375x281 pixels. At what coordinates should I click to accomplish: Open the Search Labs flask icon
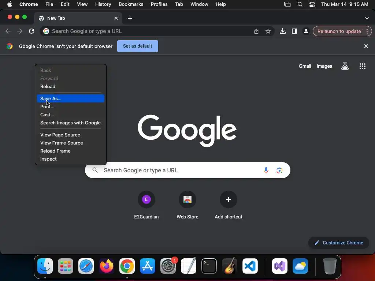pyautogui.click(x=345, y=66)
